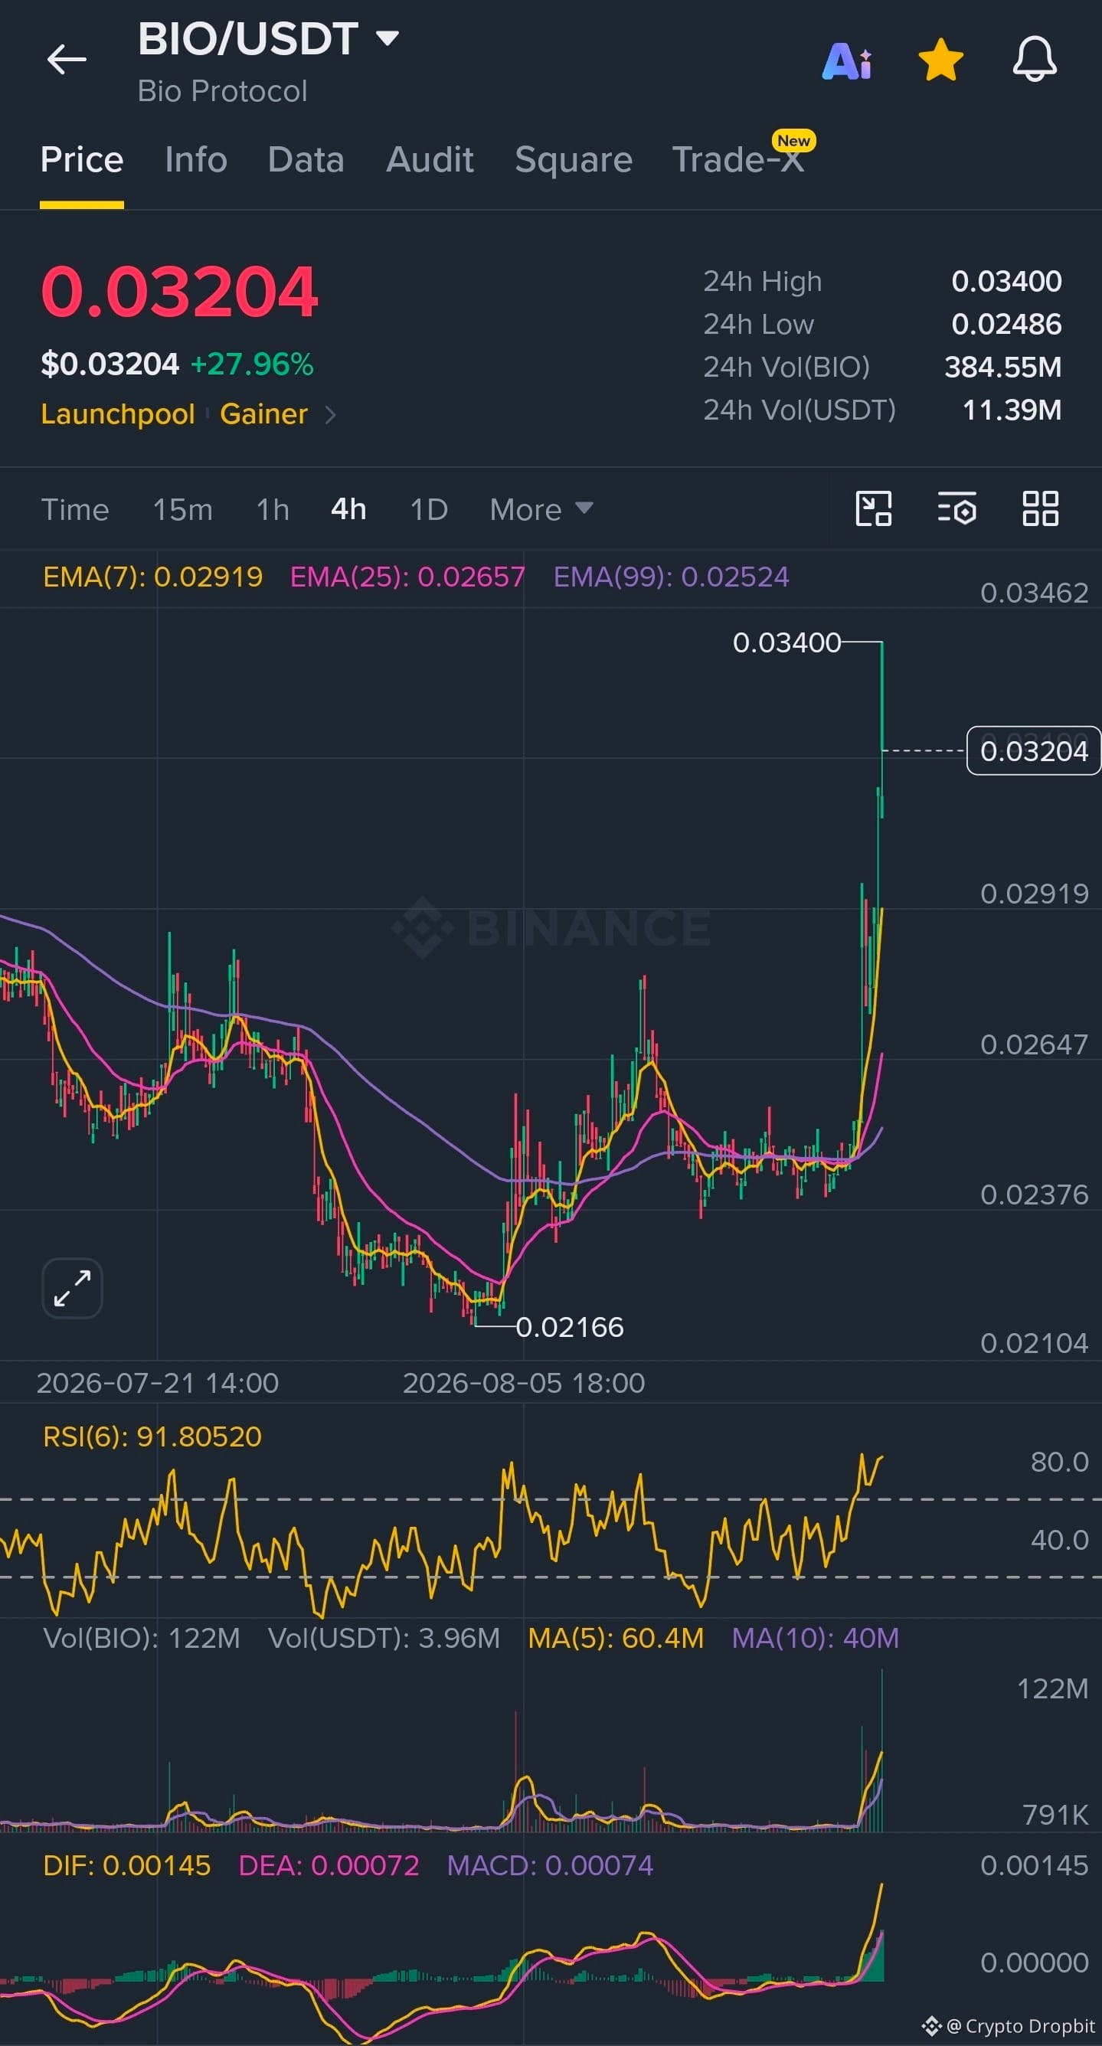
Task: Open the Gainer tag link
Action: 263,413
